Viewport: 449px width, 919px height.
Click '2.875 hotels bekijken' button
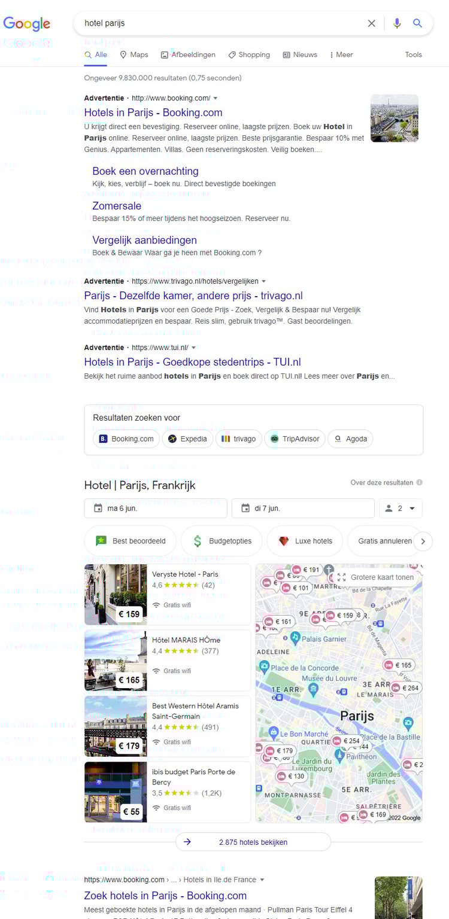[x=253, y=842]
